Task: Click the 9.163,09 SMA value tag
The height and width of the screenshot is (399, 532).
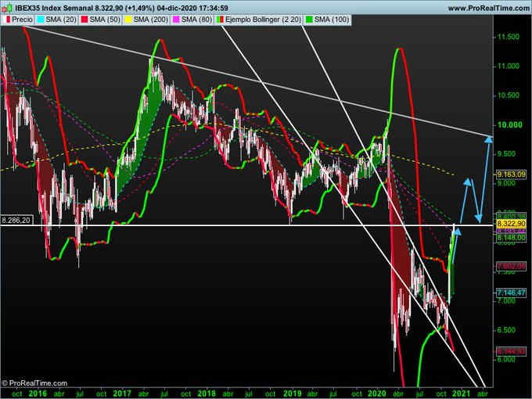Action: 511,174
